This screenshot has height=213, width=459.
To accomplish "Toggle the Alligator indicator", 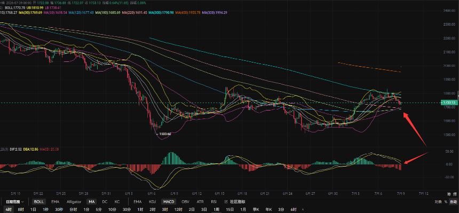I will pos(73,202).
